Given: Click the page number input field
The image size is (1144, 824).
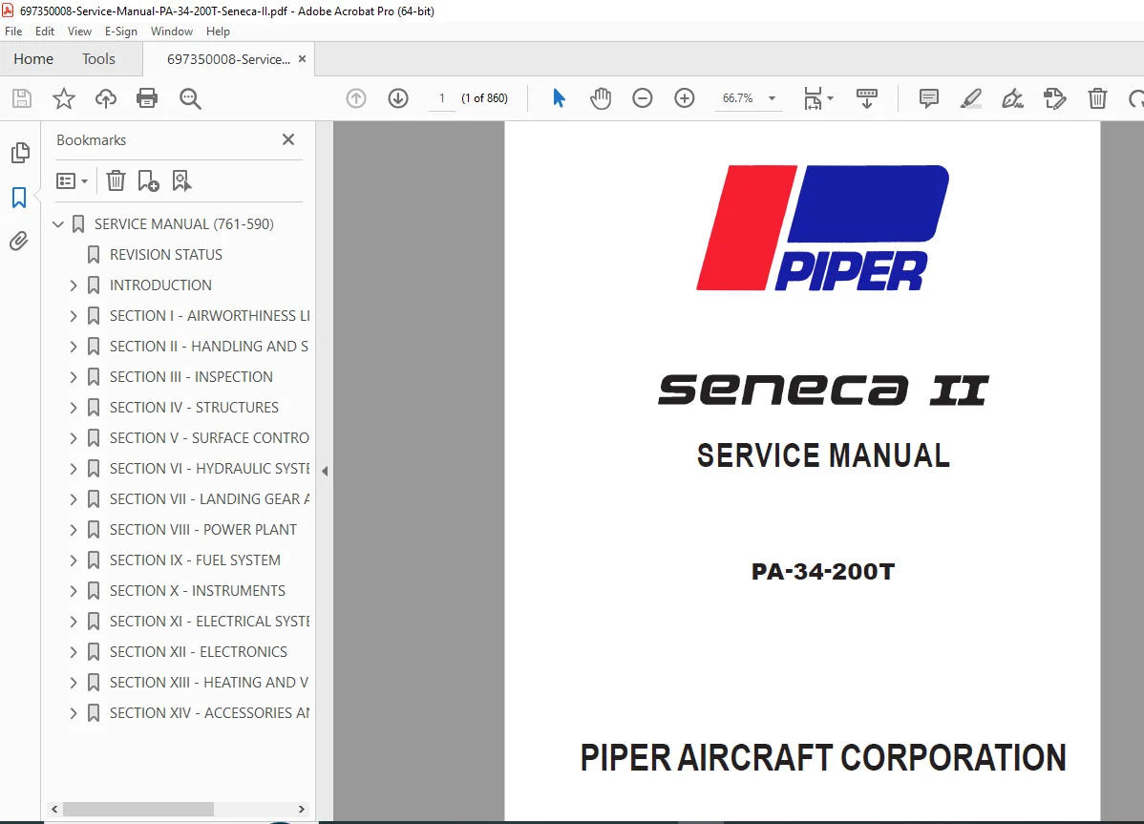Looking at the screenshot, I should (441, 98).
